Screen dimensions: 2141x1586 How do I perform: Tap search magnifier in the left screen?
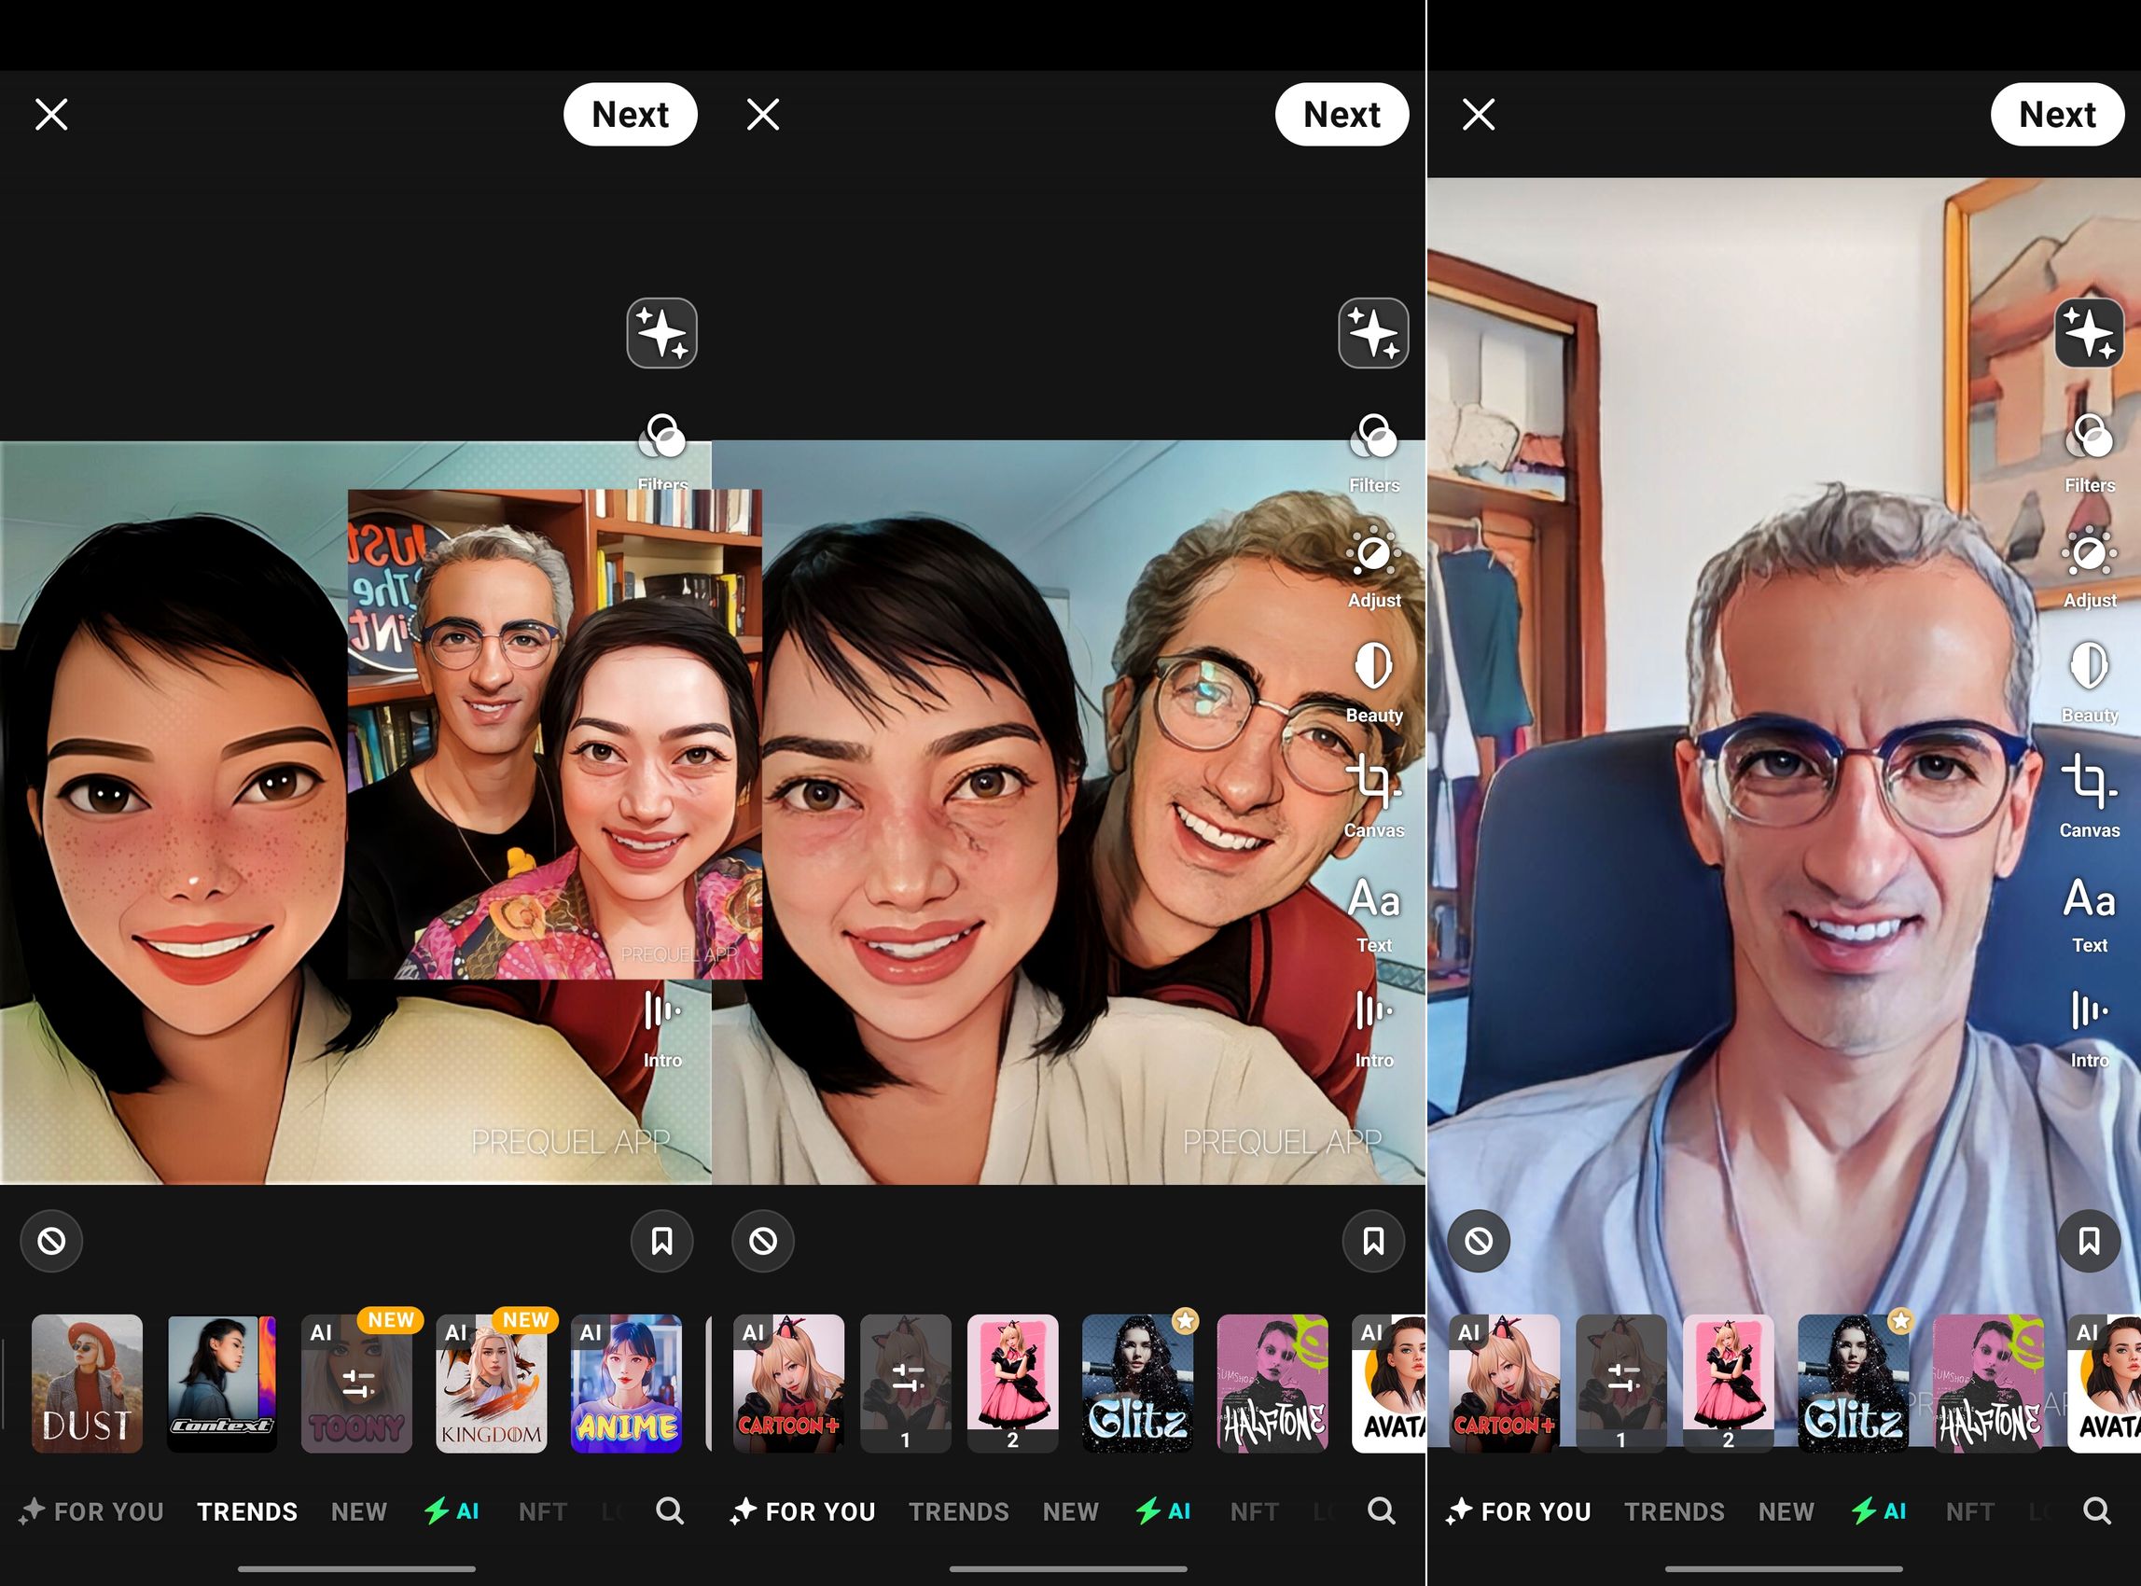pos(669,1511)
